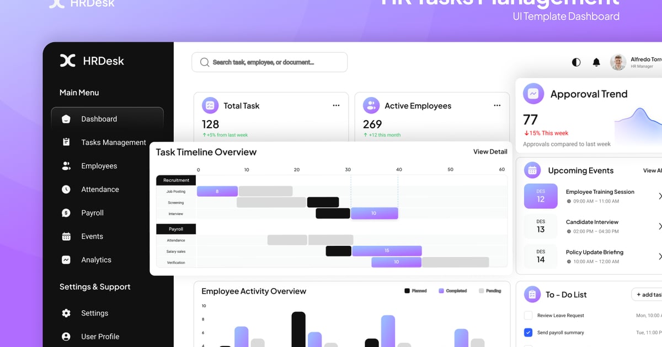Click the DES 13 date badge
Screen dimensions: 662x347
point(541,226)
